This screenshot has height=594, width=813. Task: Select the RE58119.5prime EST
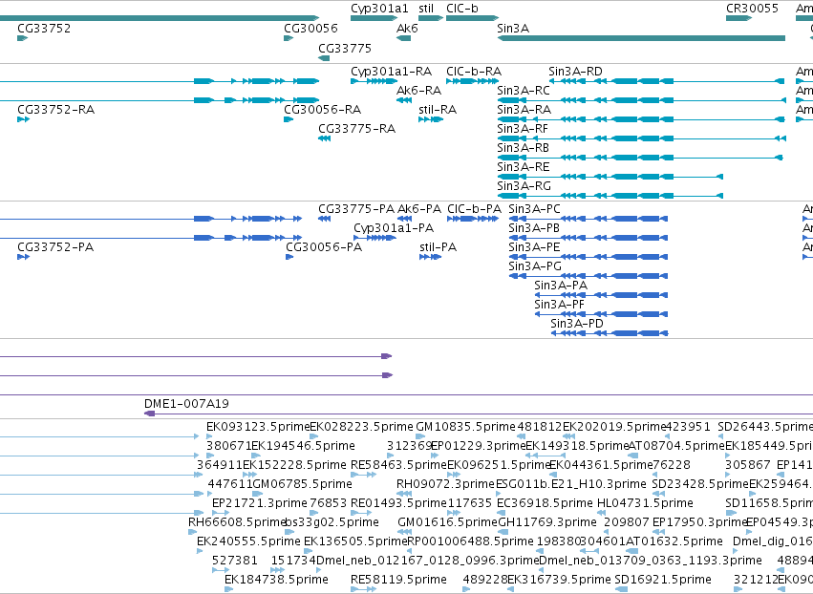[x=363, y=589]
